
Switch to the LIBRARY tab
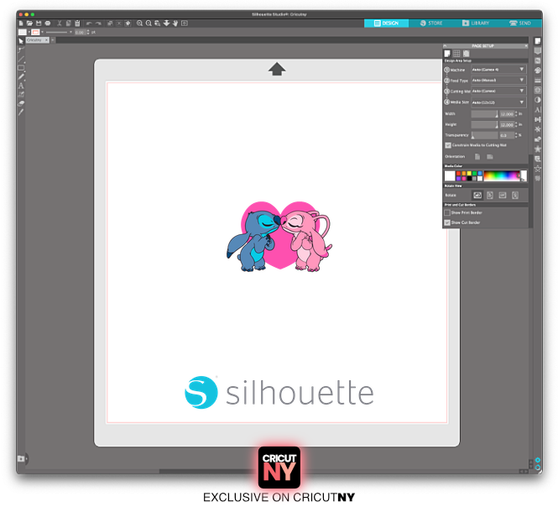(x=476, y=24)
